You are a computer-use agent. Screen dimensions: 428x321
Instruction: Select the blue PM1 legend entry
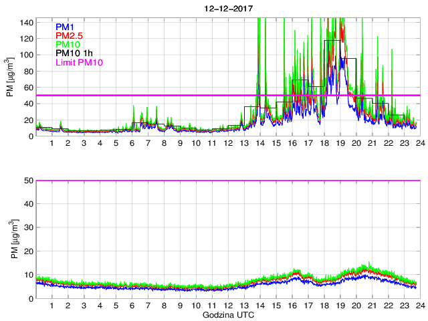(x=66, y=27)
